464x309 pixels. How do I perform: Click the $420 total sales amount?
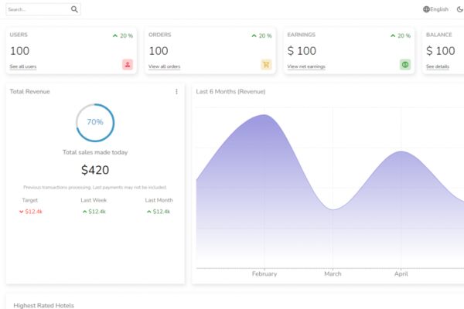(x=95, y=170)
